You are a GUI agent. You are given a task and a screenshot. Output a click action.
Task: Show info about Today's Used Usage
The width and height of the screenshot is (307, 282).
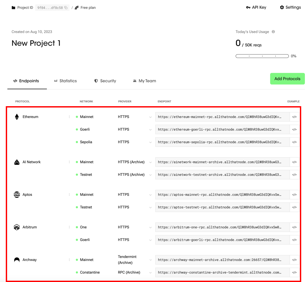[273, 32]
